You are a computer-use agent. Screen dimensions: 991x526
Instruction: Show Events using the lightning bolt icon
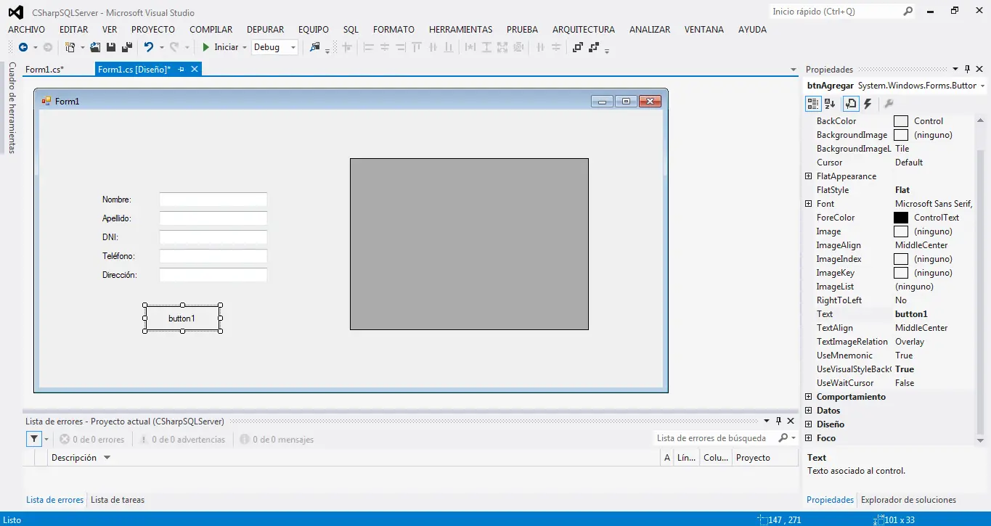coord(868,104)
